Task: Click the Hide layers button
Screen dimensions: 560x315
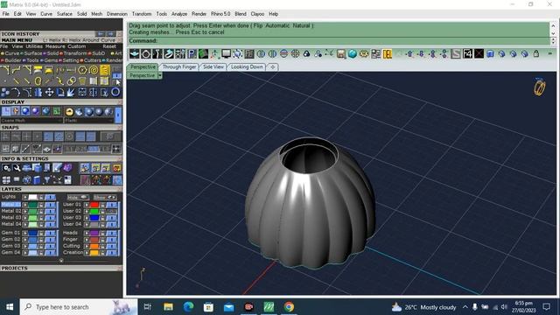Action: click(78, 197)
